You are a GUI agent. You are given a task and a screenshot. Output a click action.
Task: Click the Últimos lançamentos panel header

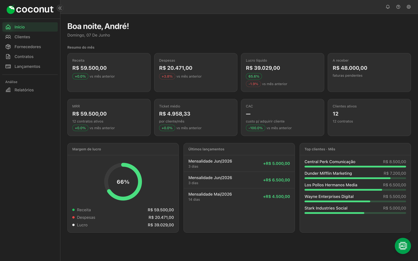[239, 149]
